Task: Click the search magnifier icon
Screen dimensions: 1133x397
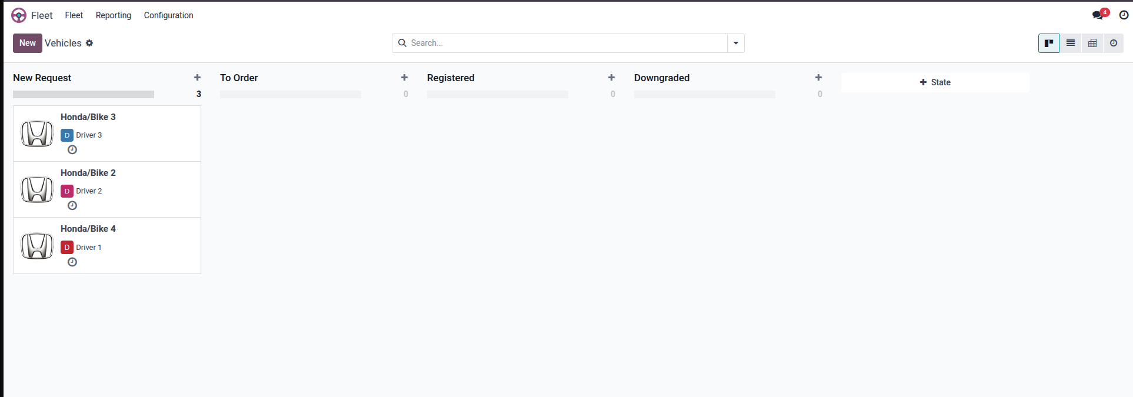Action: (x=402, y=43)
